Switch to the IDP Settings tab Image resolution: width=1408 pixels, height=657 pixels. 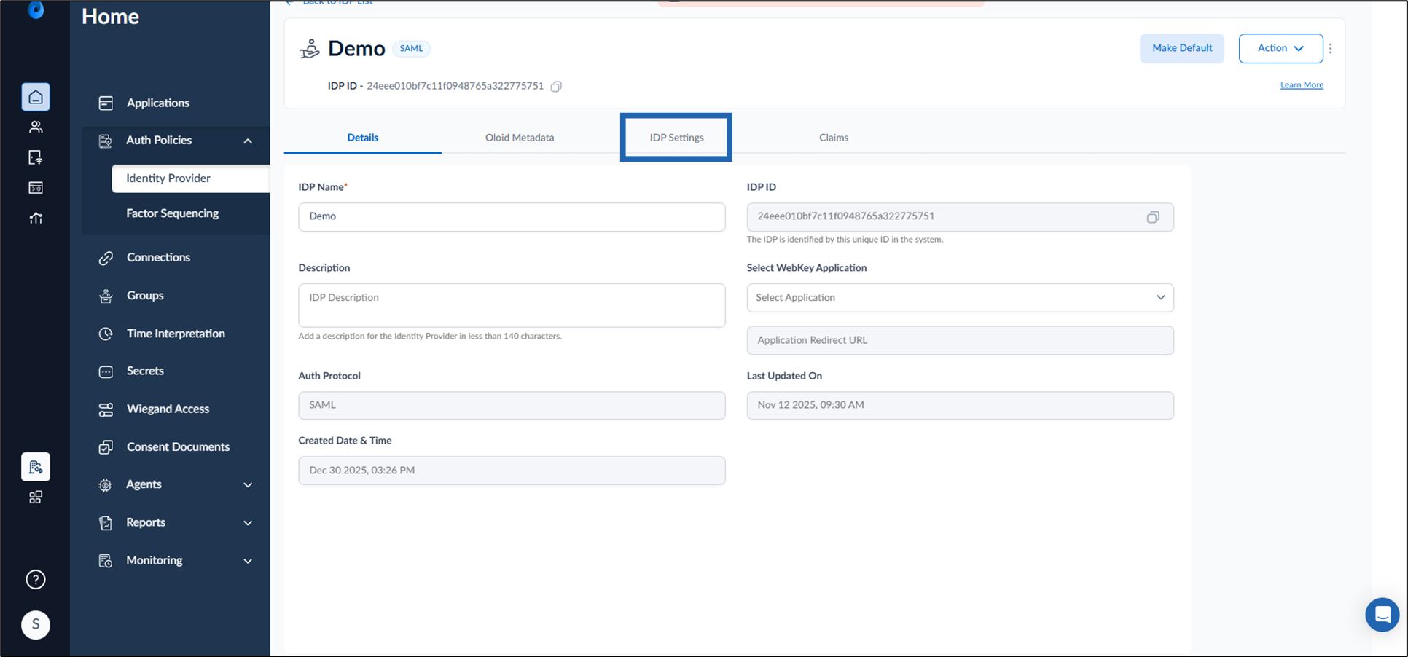click(676, 138)
